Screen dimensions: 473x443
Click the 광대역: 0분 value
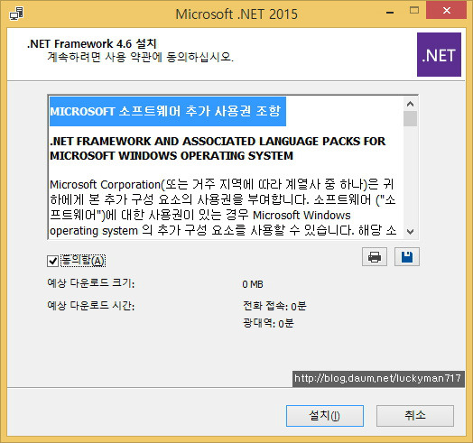268,323
